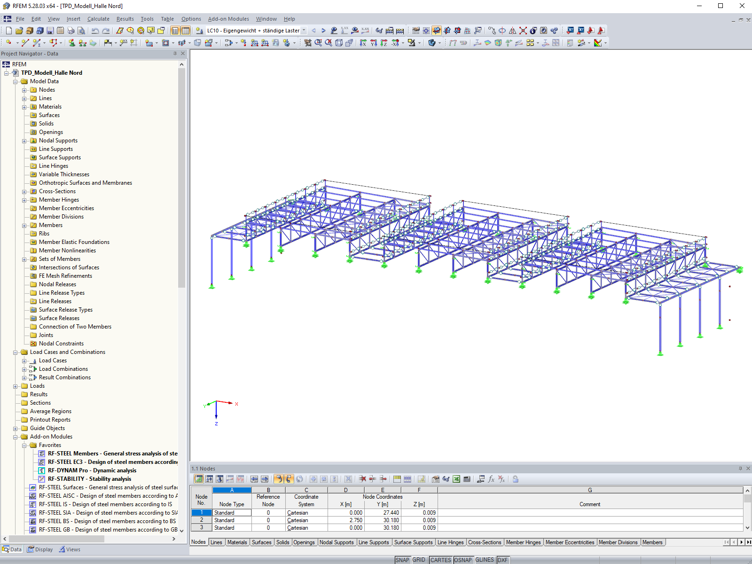This screenshot has width=752, height=564.
Task: Expand the Cross-Sections tree node
Action: [24, 191]
